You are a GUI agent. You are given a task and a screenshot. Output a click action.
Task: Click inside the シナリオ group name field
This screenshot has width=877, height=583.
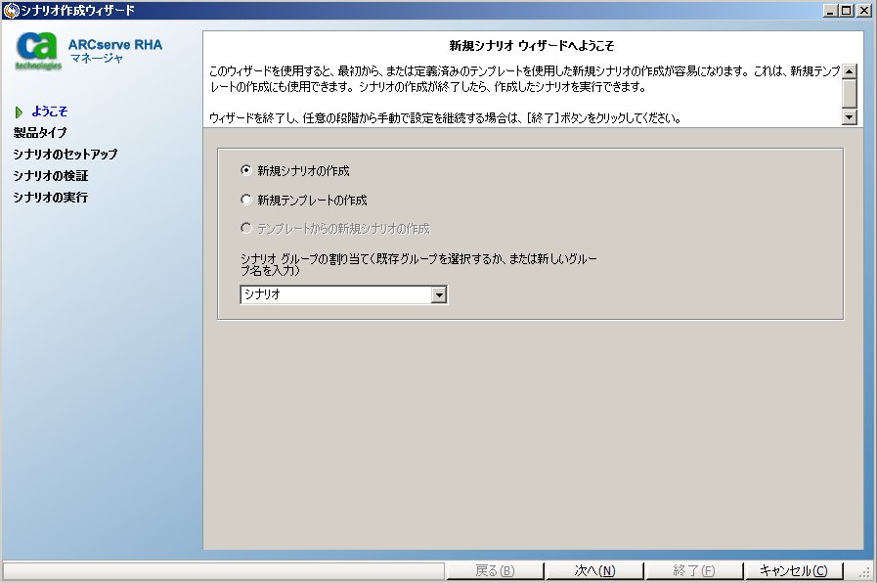tap(336, 294)
